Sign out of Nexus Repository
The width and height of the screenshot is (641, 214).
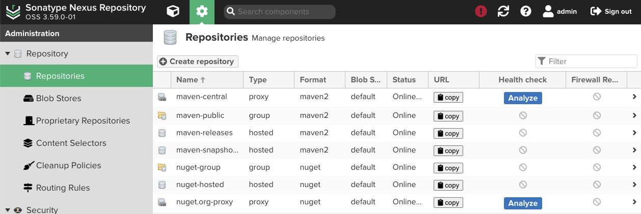point(611,12)
